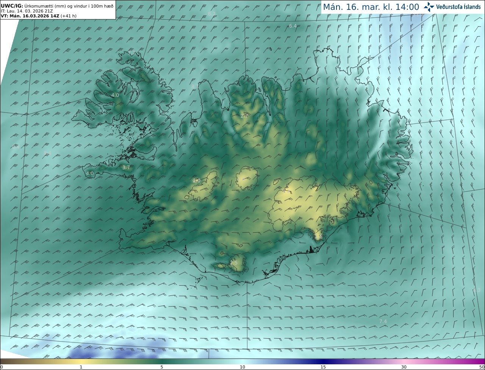Click the 8.1 value in Húnaflói bay
The width and height of the screenshot is (485, 370).
[195, 87]
